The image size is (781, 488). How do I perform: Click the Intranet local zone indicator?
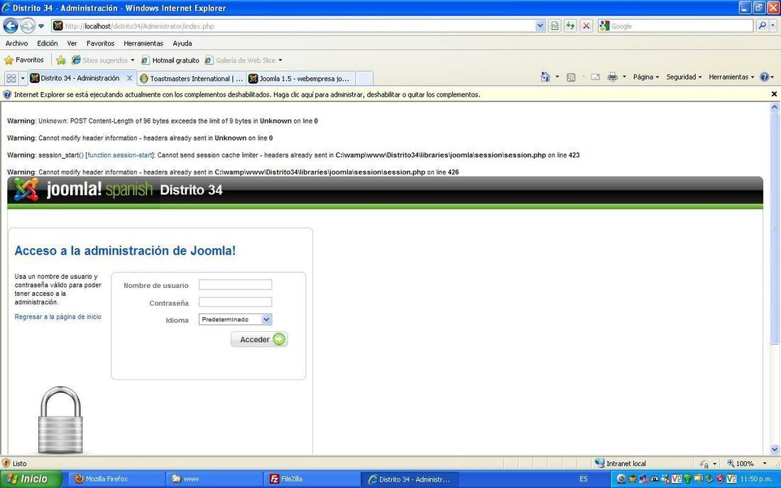pos(621,463)
